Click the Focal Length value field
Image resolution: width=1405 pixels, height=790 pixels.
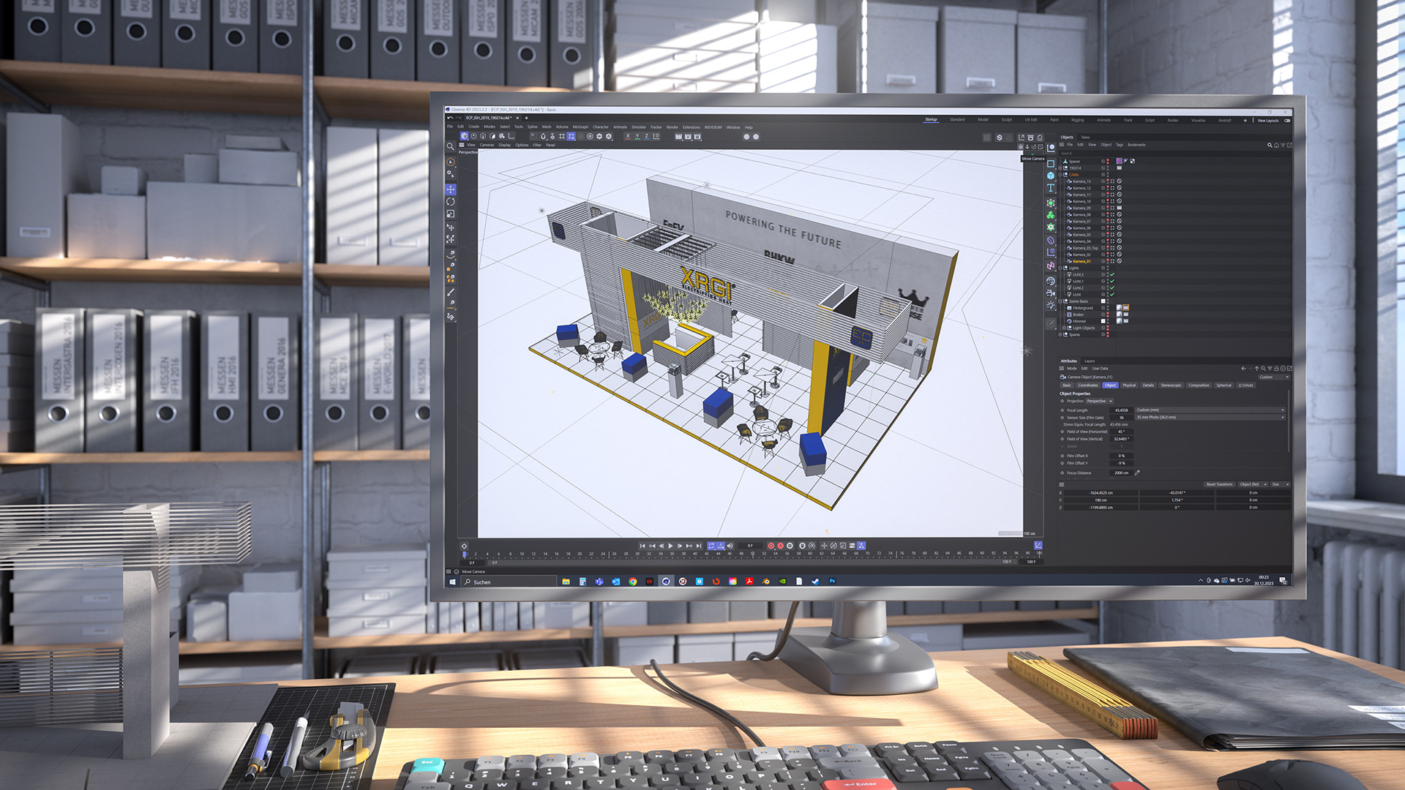tap(1121, 410)
